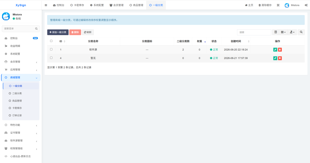Sort table by 创建时间 column
The image size is (310, 163).
236,41
